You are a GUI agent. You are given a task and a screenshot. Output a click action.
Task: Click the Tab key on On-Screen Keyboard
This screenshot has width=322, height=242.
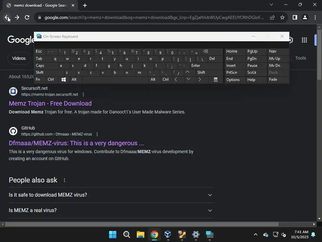pos(42,59)
